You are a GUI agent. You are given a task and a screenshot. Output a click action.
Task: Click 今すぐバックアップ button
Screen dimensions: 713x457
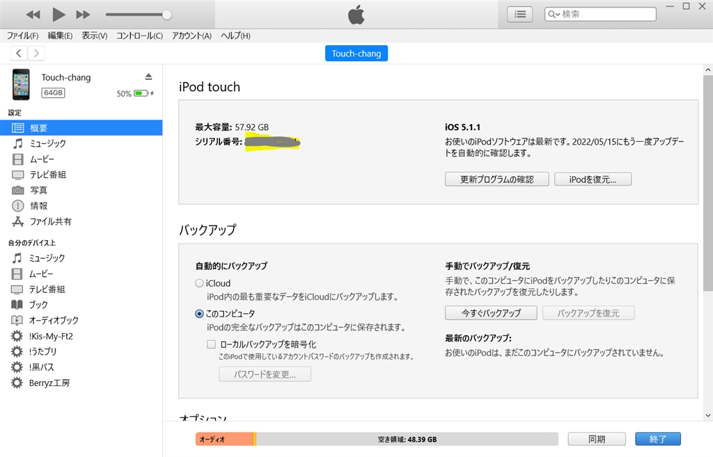point(491,313)
